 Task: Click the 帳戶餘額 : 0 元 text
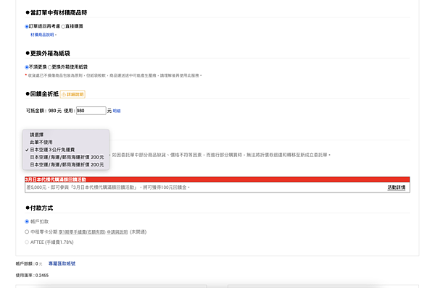(29, 263)
